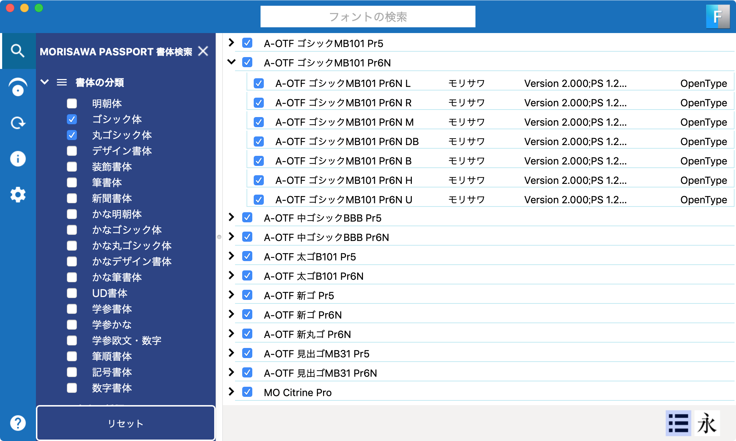Click the フォントの検索 search field
This screenshot has width=736, height=441.
click(x=368, y=17)
